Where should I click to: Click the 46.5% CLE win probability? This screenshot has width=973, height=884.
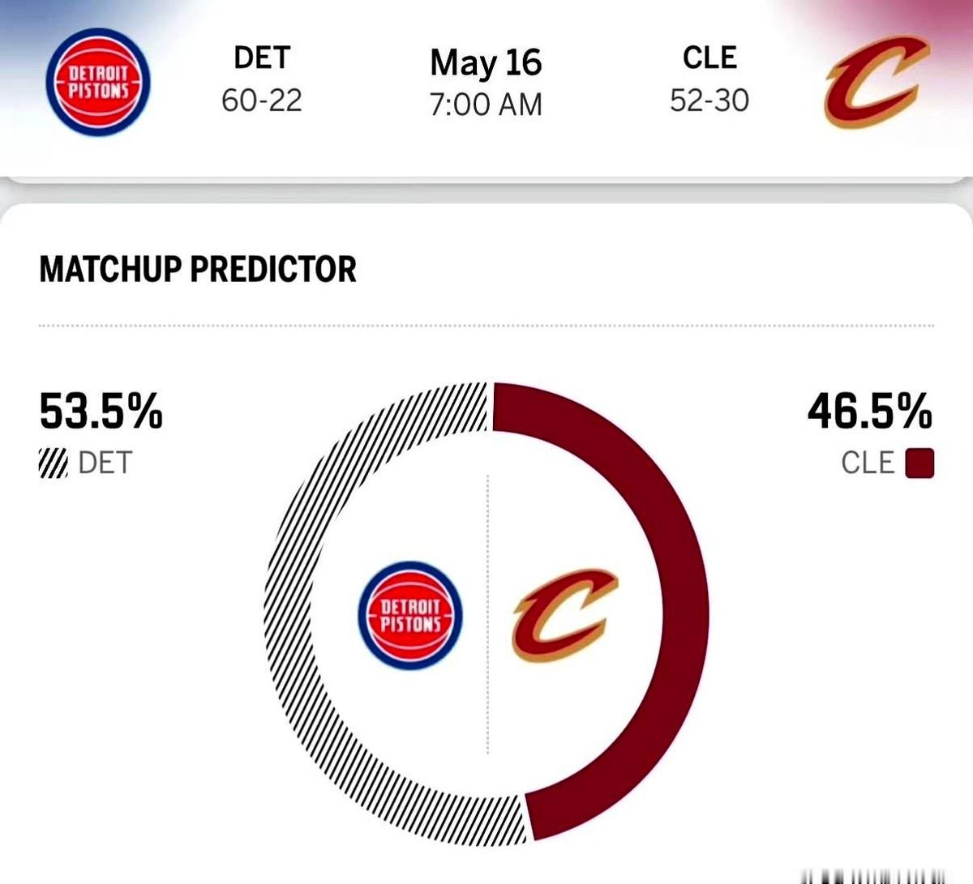(870, 410)
